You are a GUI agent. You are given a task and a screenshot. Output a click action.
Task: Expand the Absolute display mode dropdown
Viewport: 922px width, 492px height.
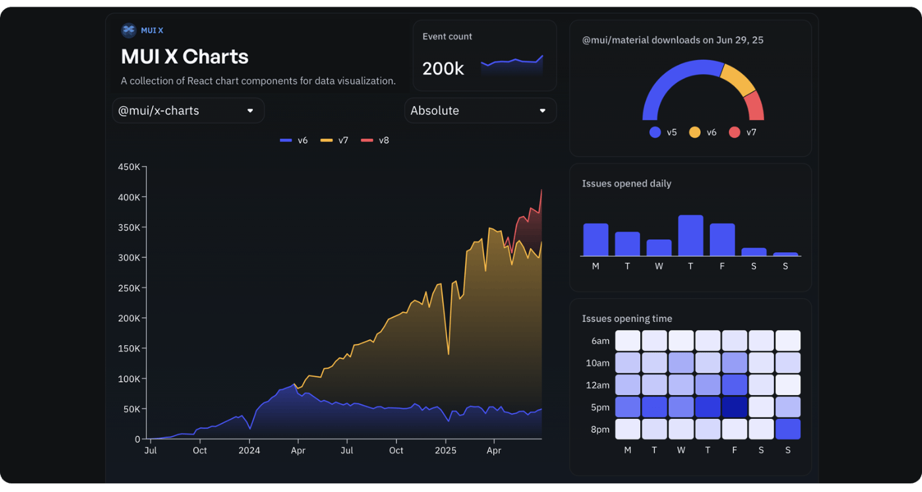point(479,111)
